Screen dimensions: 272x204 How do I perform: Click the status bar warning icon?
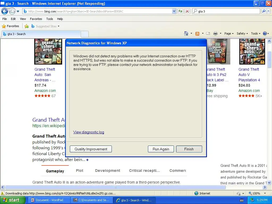pos(3,193)
